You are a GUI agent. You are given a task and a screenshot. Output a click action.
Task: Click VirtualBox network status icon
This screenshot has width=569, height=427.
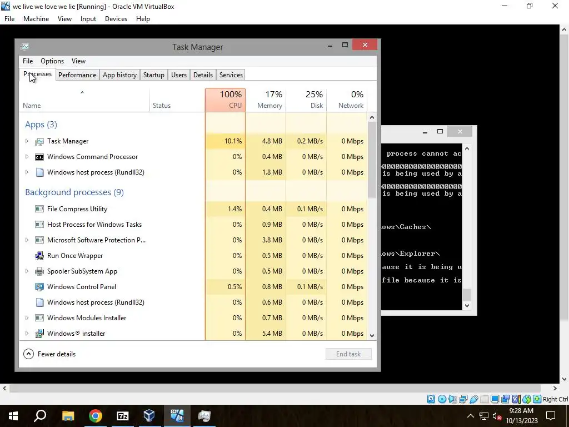(463, 399)
